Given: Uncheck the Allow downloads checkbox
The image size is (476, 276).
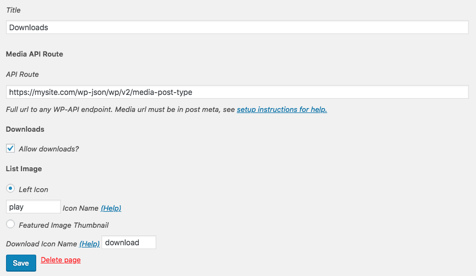Looking at the screenshot, I should point(10,149).
